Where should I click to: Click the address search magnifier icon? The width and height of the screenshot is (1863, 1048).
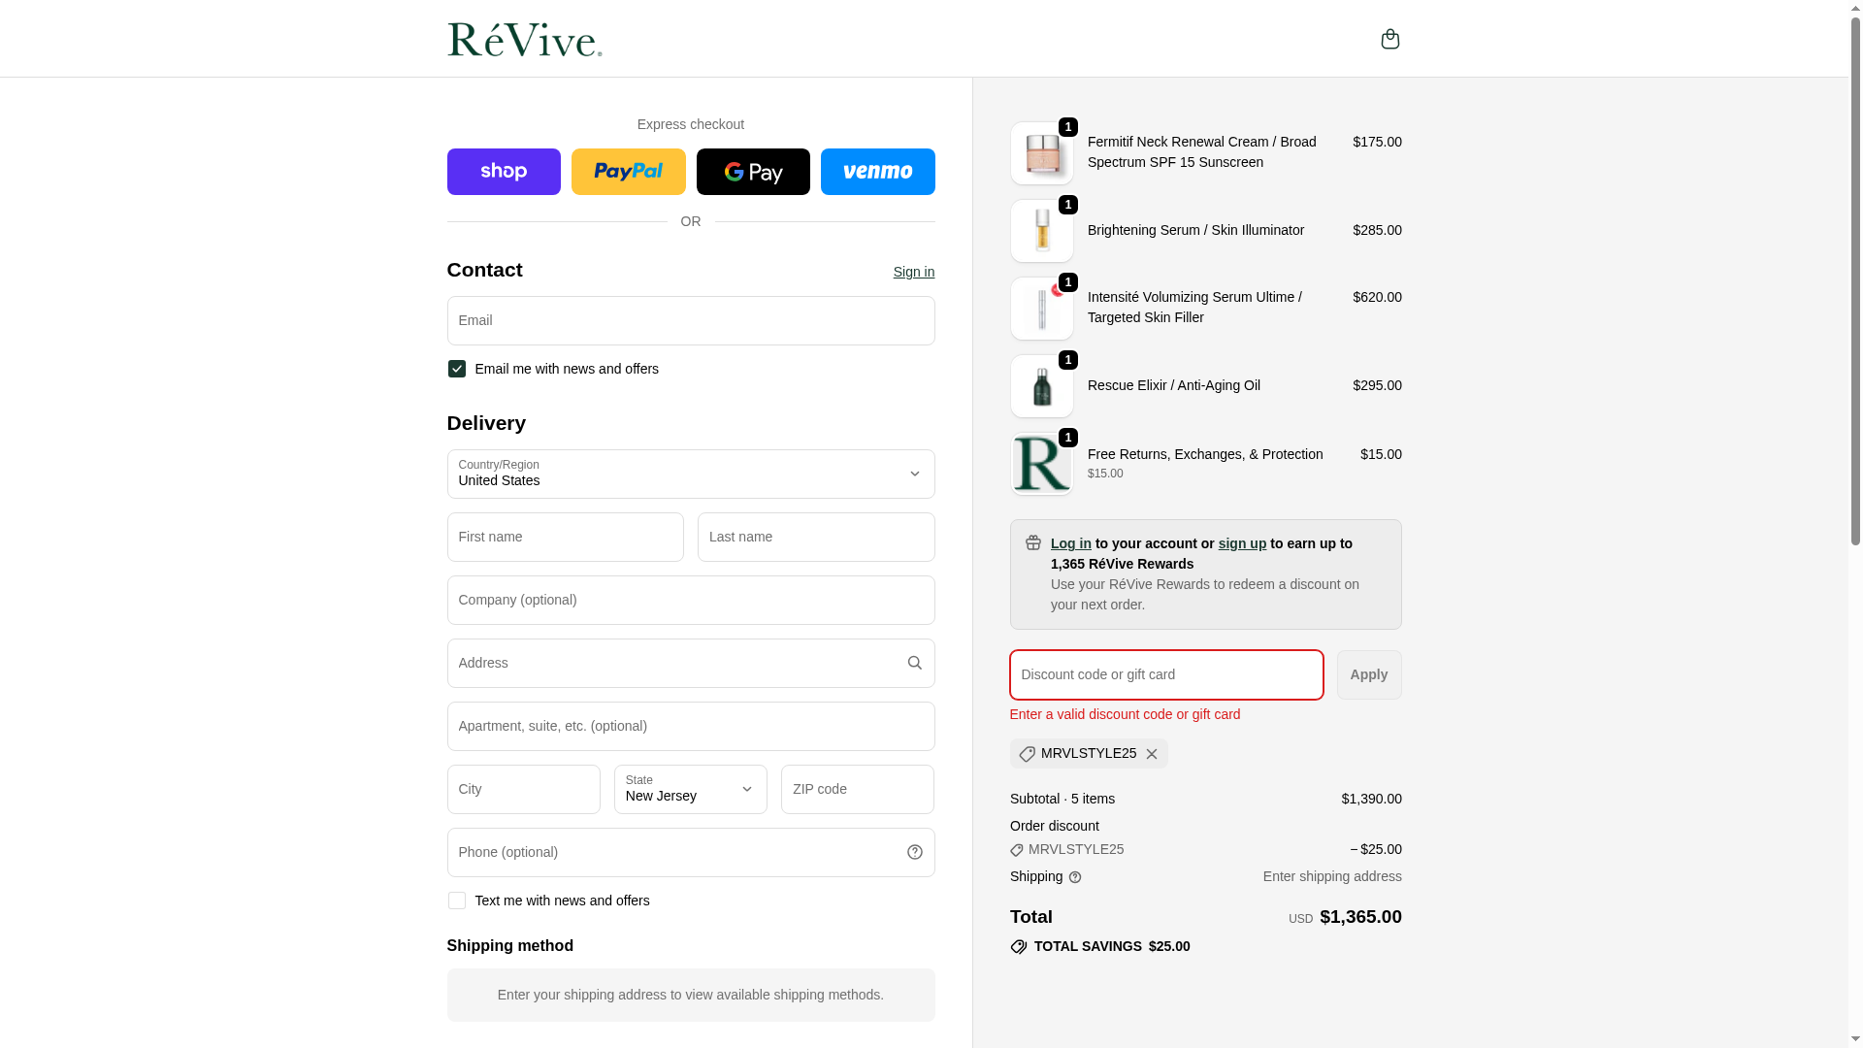pos(914,663)
